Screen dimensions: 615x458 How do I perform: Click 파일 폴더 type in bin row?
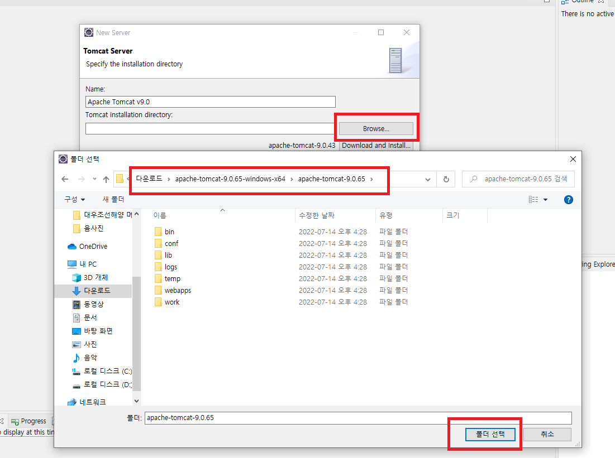393,232
